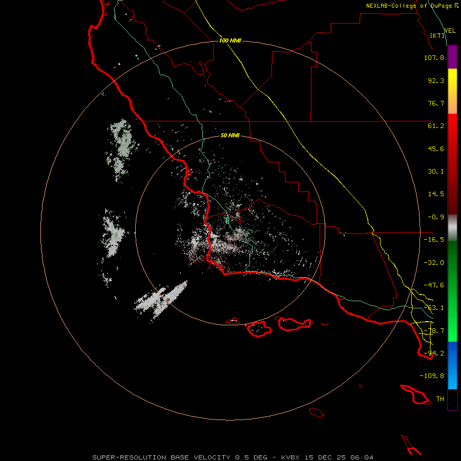Click the 76.7 legend value
Screen dimensions: 461x461
(436, 103)
